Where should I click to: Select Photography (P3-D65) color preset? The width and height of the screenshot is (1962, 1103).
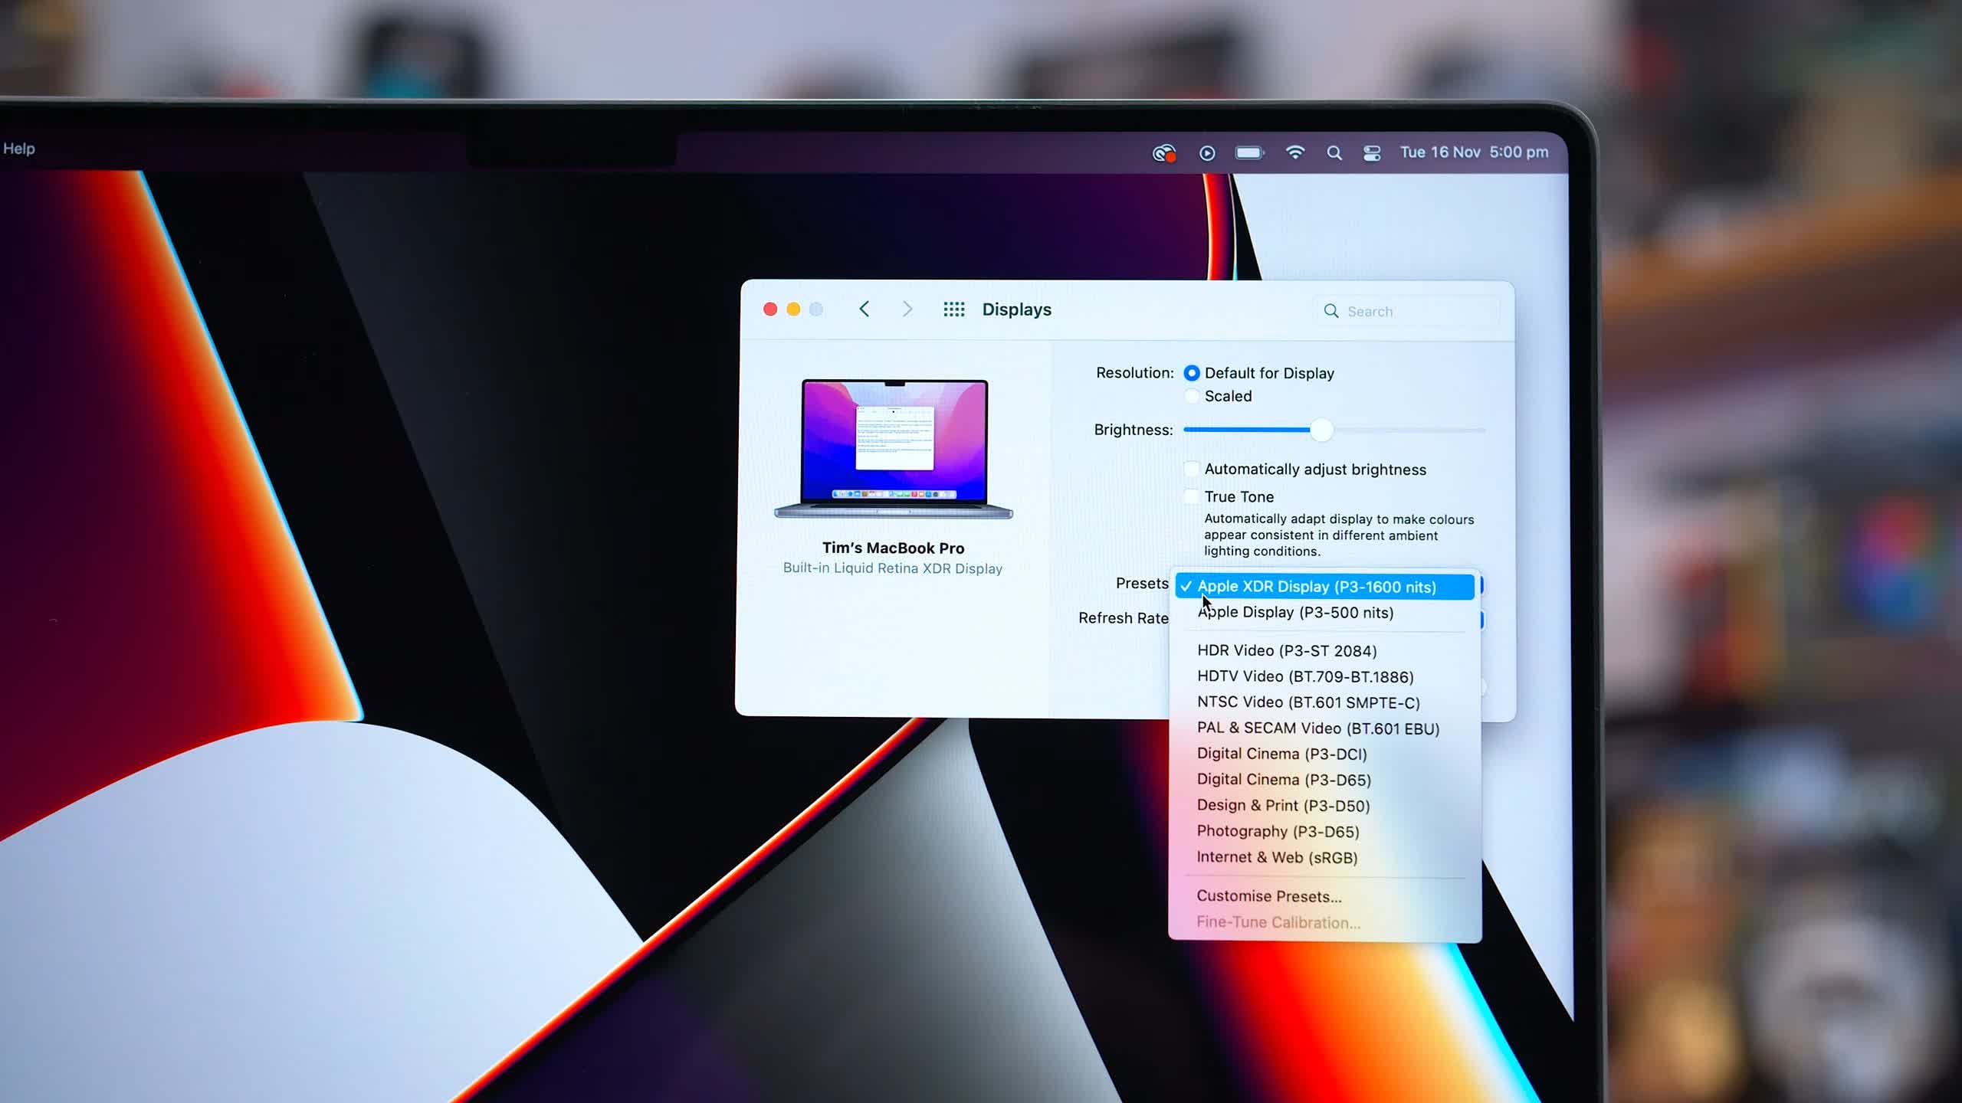pyautogui.click(x=1276, y=831)
